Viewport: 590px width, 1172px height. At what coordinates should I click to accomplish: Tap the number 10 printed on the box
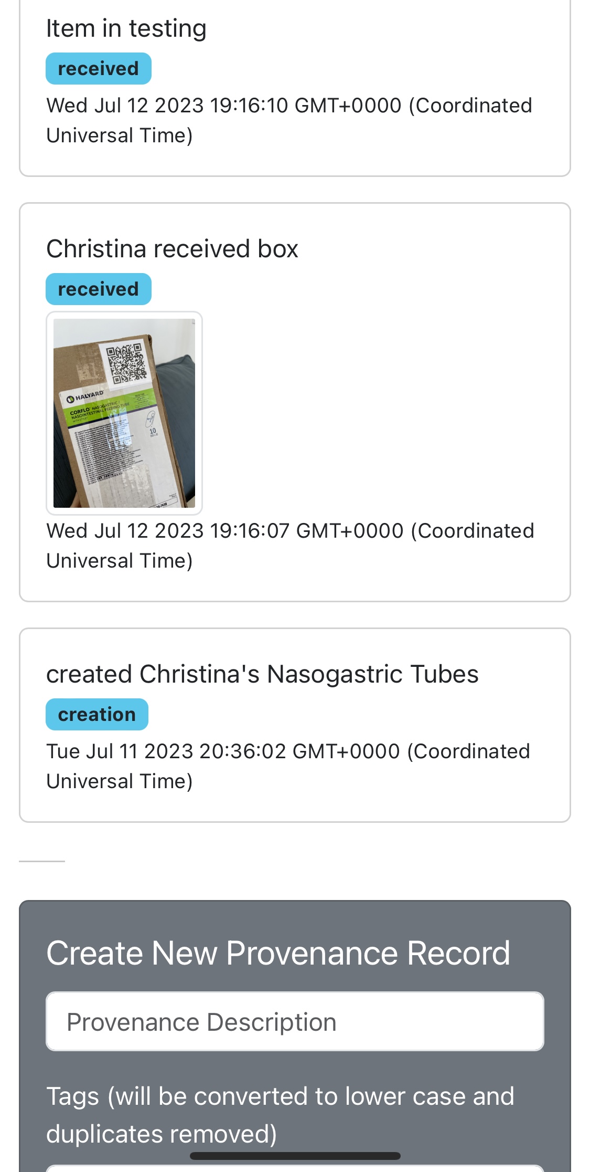(x=153, y=432)
